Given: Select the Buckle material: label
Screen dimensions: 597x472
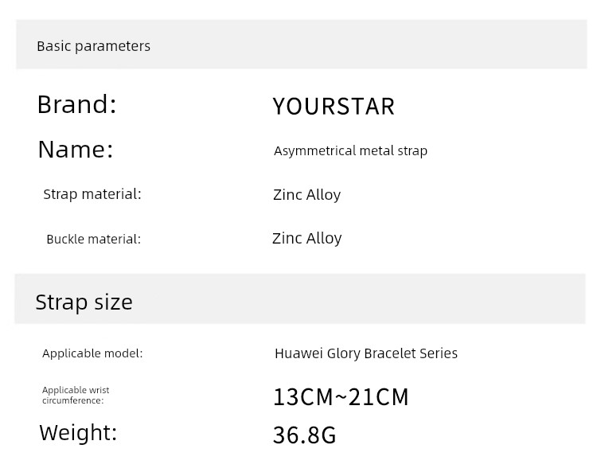Looking at the screenshot, I should (x=94, y=239).
